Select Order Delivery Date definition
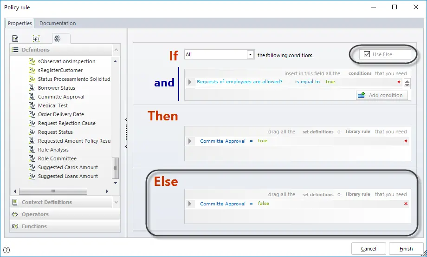Viewport: 427px width, 257px height. pyautogui.click(x=61, y=114)
